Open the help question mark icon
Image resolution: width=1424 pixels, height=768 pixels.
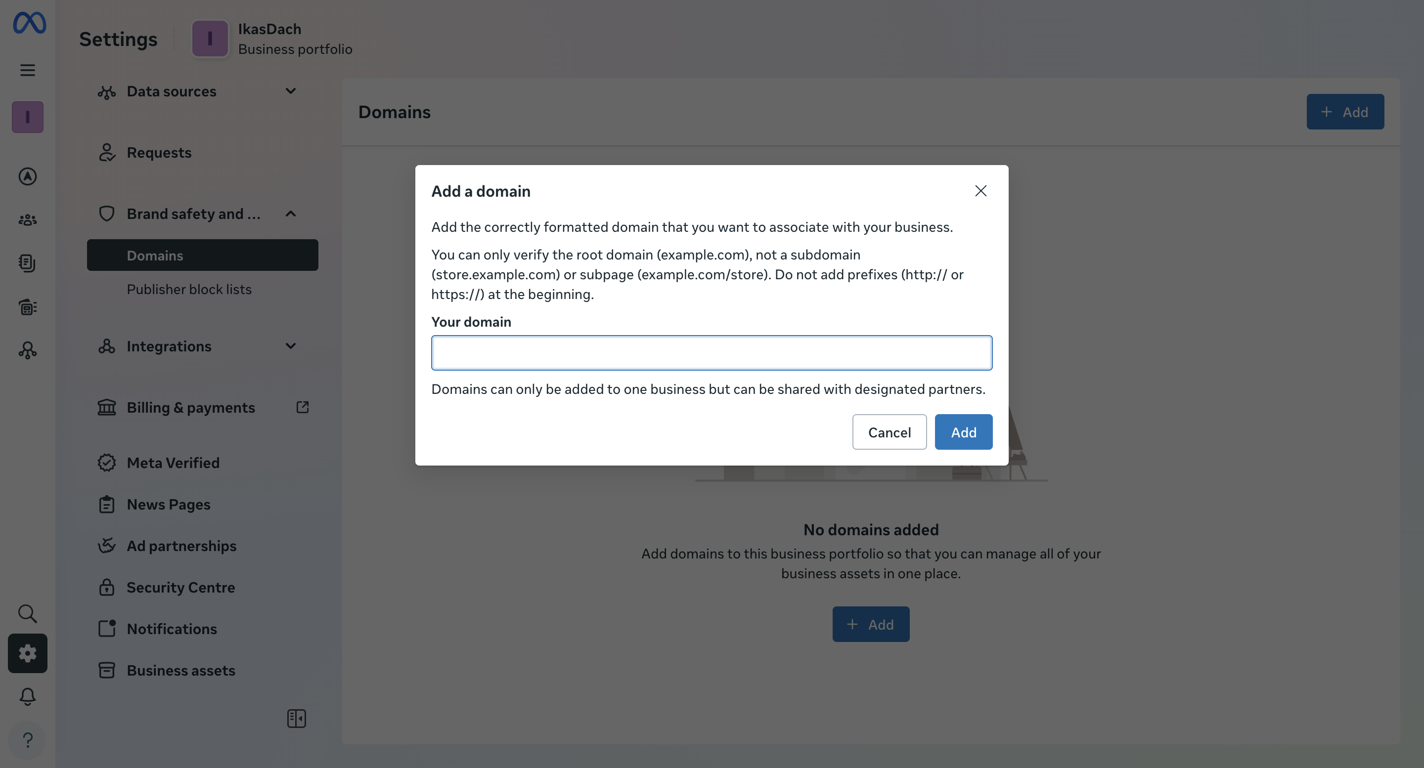pyautogui.click(x=28, y=740)
